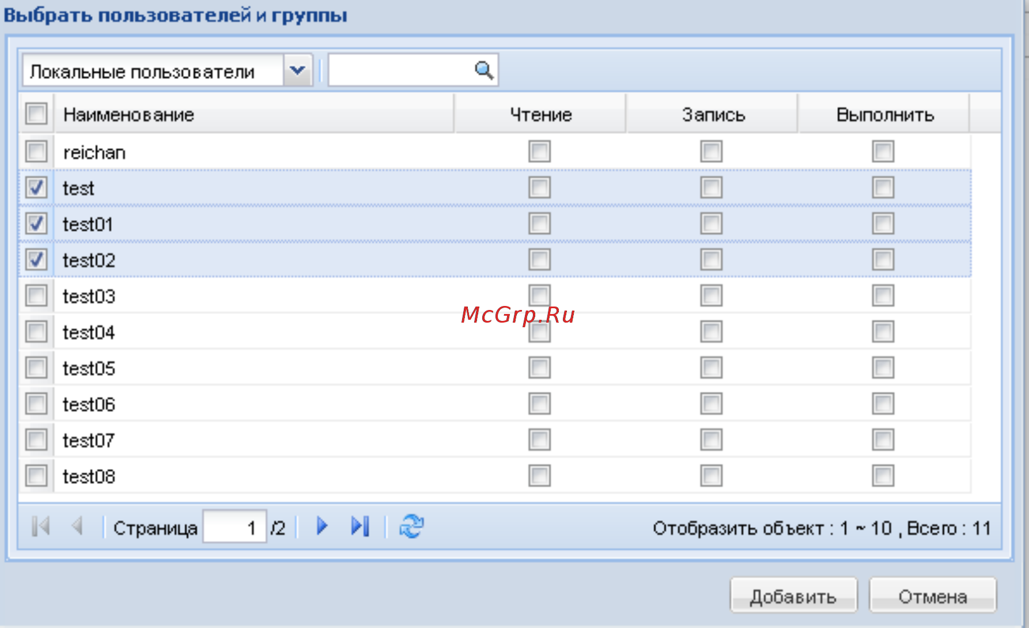Screen dimensions: 1029x628
Task: Click the Выполнить column header
Action: tap(884, 114)
